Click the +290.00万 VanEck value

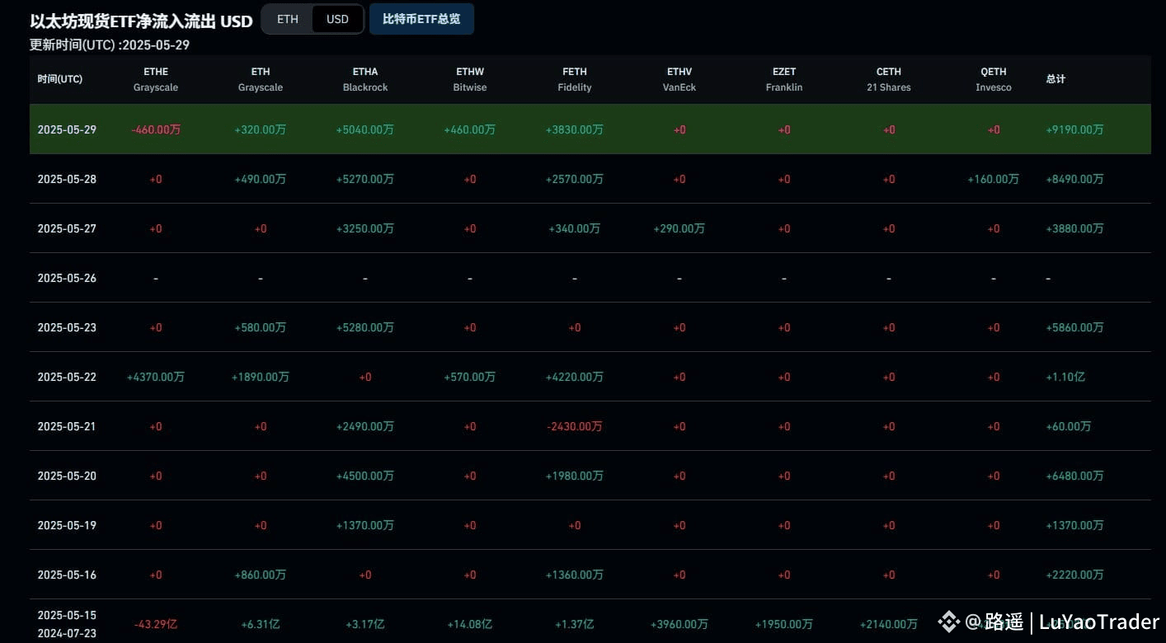(x=679, y=228)
